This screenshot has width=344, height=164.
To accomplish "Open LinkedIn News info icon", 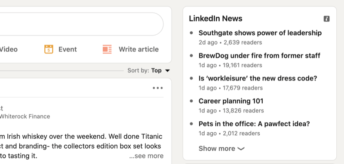I will 326,19.
